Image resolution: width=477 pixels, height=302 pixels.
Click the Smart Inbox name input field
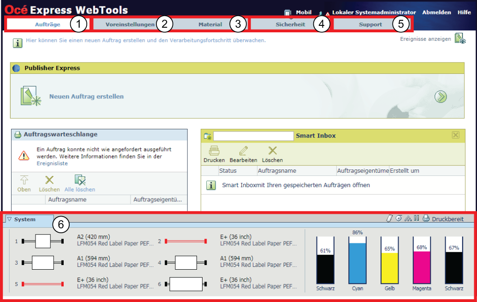tap(253, 136)
